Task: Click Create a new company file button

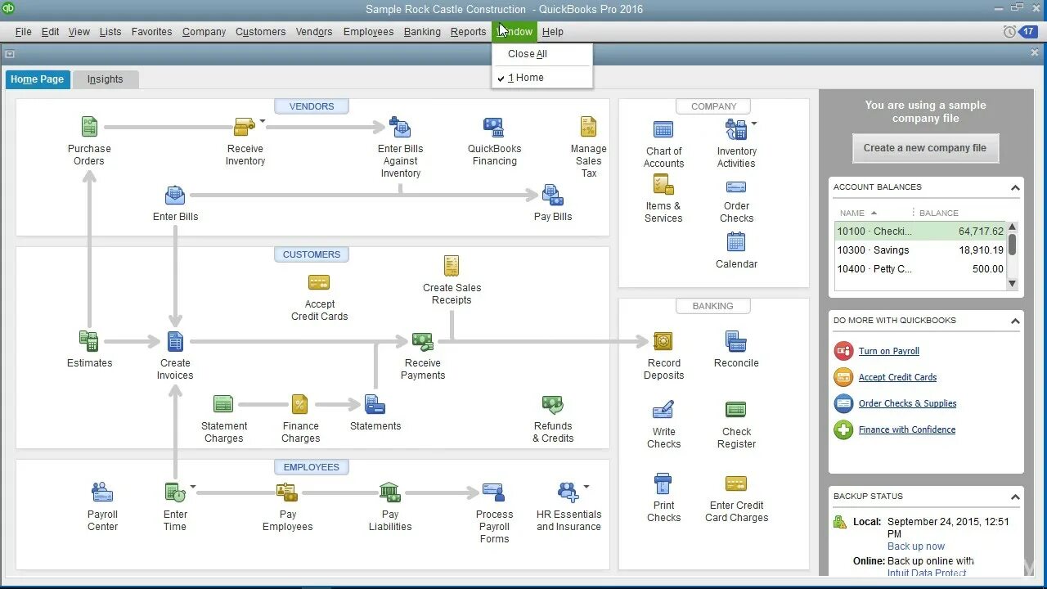Action: (925, 148)
